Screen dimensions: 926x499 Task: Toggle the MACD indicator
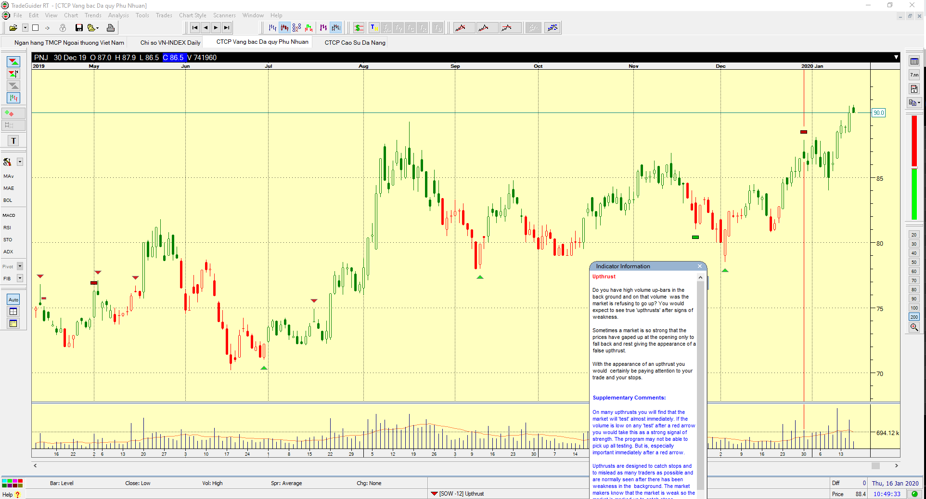coord(9,215)
